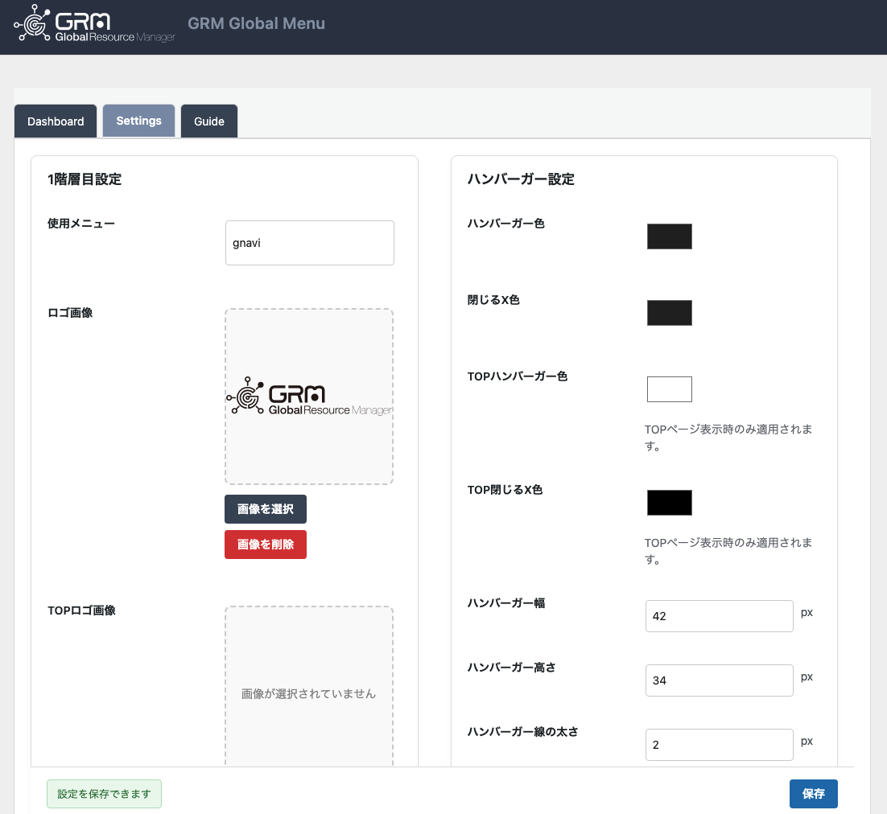This screenshot has width=887, height=814.
Task: Click the TOP閉じるX色 label
Action: tap(505, 490)
